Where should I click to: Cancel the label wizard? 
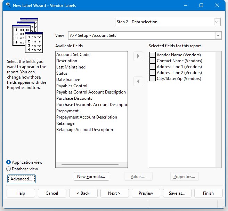(52, 193)
